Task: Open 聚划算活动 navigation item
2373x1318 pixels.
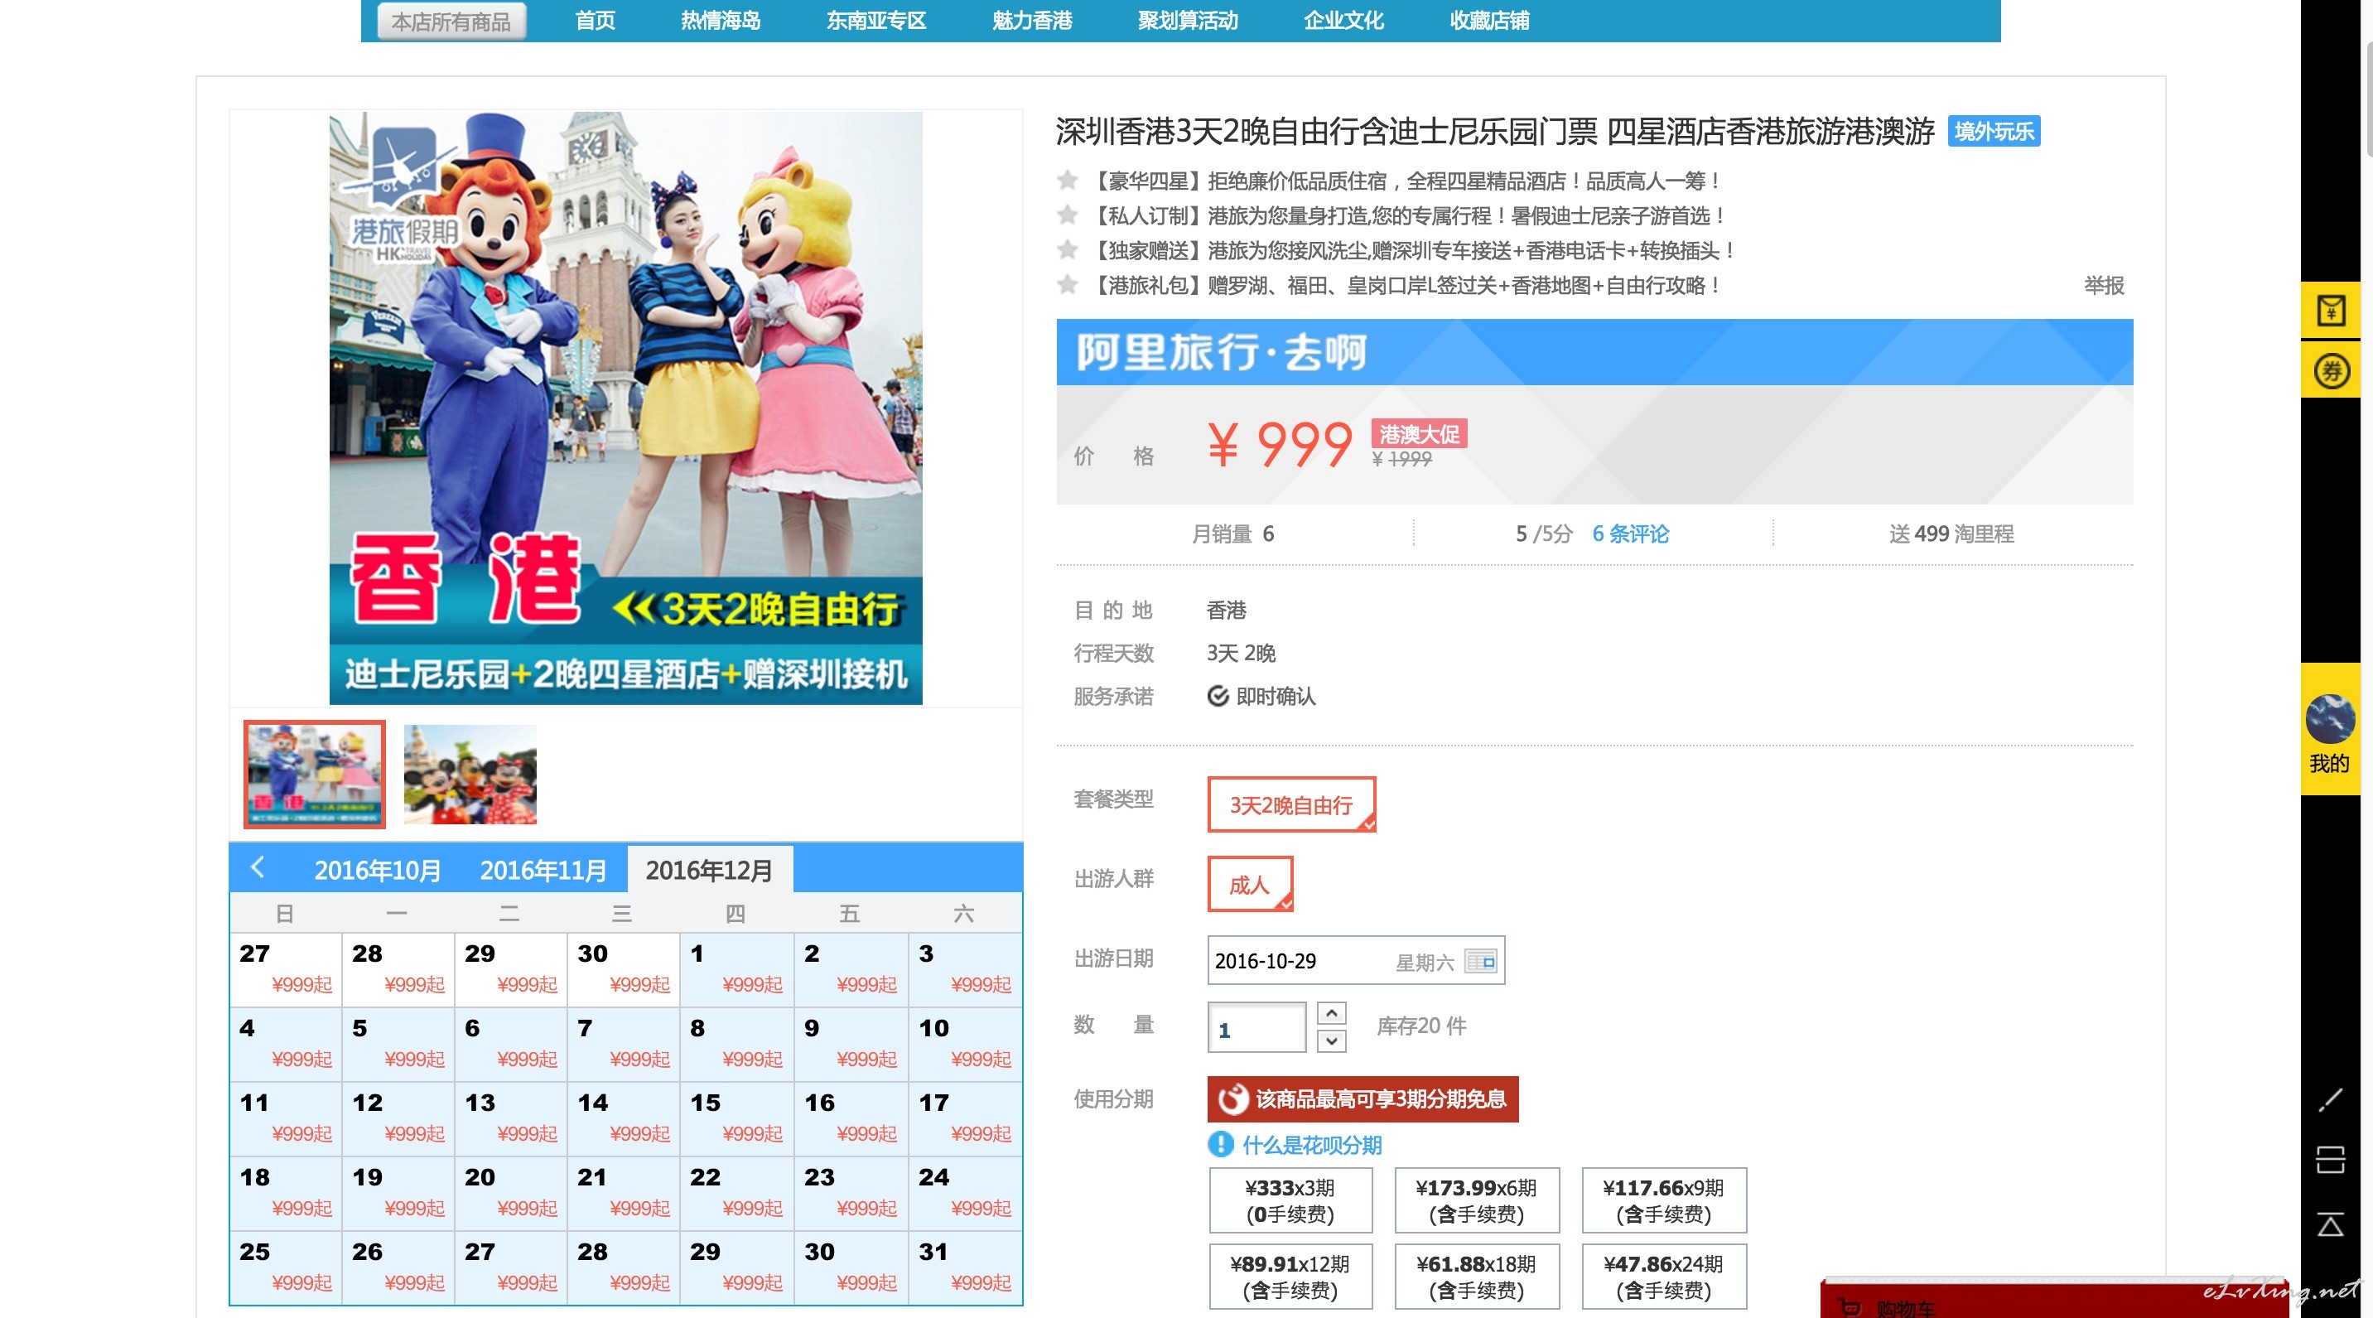Action: coord(1188,20)
